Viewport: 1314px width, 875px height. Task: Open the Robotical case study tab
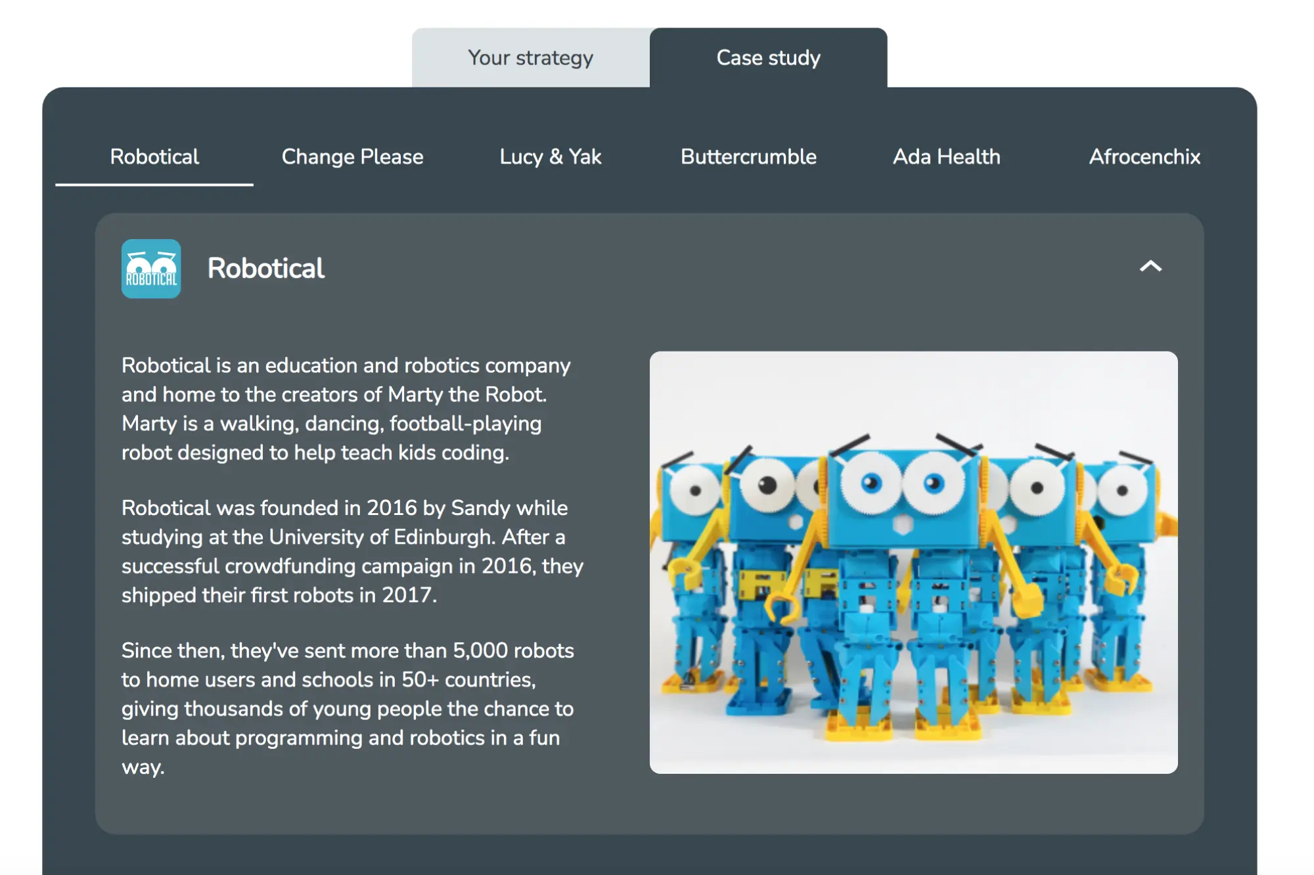[154, 157]
